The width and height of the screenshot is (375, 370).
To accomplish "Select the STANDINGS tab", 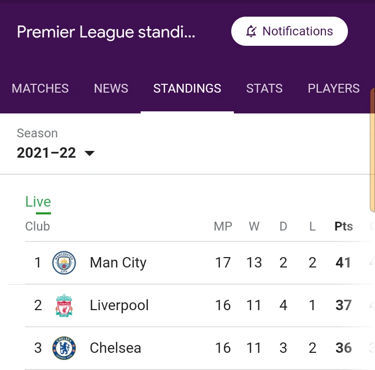I will click(x=187, y=88).
